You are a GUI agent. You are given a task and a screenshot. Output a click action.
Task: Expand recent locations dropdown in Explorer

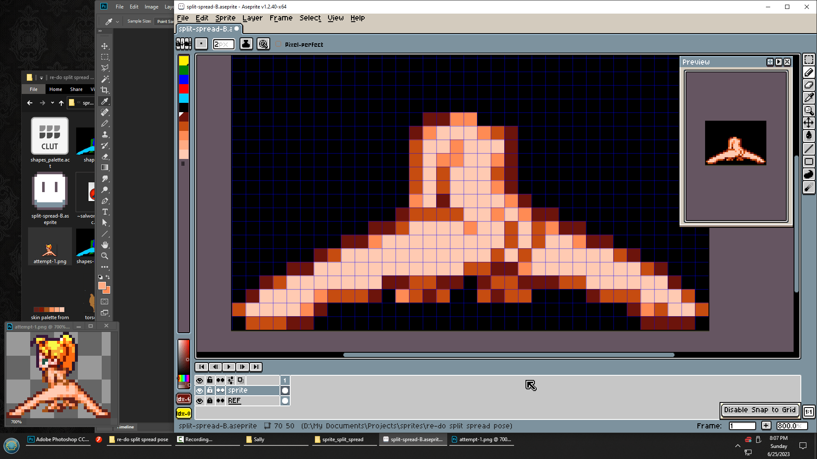click(x=52, y=103)
